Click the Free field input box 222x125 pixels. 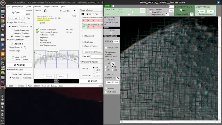point(97,57)
